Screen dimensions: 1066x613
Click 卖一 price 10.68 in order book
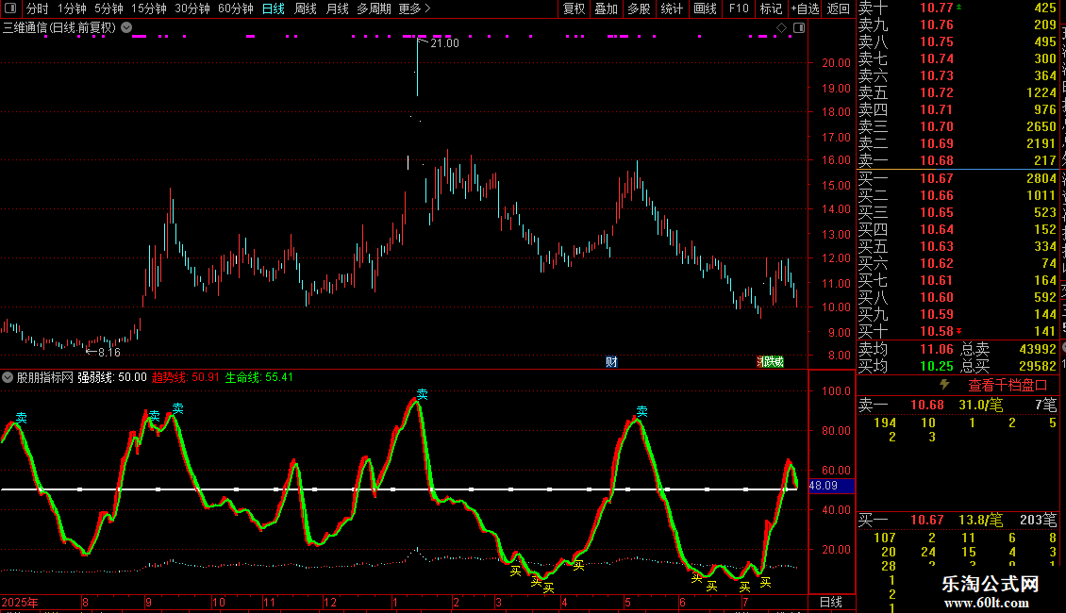tap(936, 160)
